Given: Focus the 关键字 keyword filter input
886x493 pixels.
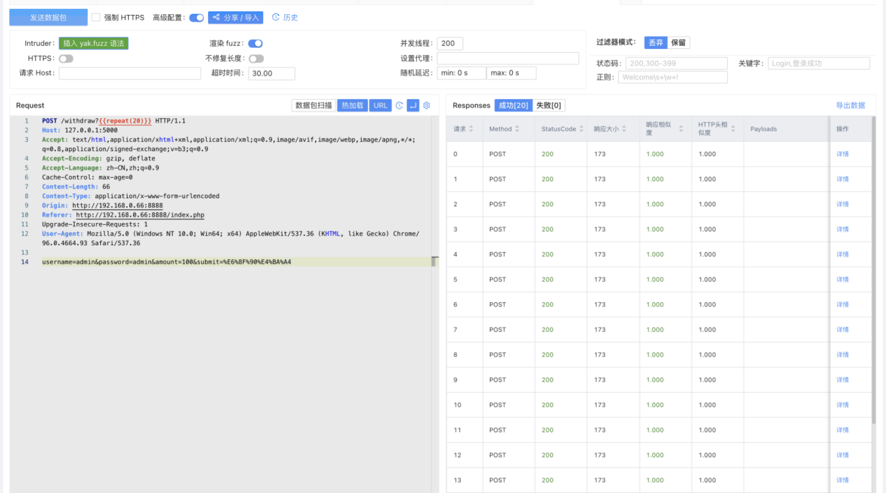Looking at the screenshot, I should [819, 63].
